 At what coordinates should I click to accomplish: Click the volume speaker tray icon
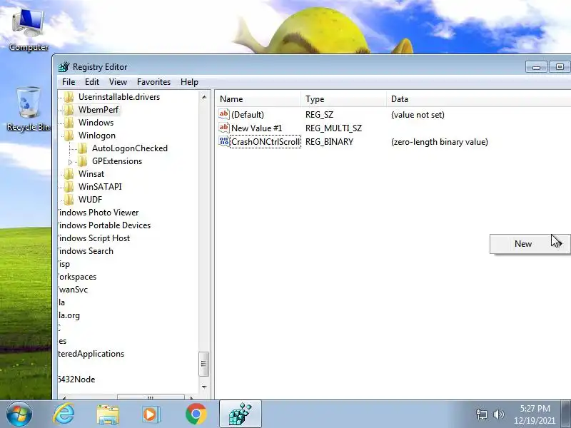click(x=498, y=414)
